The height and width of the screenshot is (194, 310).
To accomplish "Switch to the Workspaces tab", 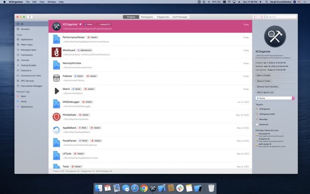I will (147, 17).
